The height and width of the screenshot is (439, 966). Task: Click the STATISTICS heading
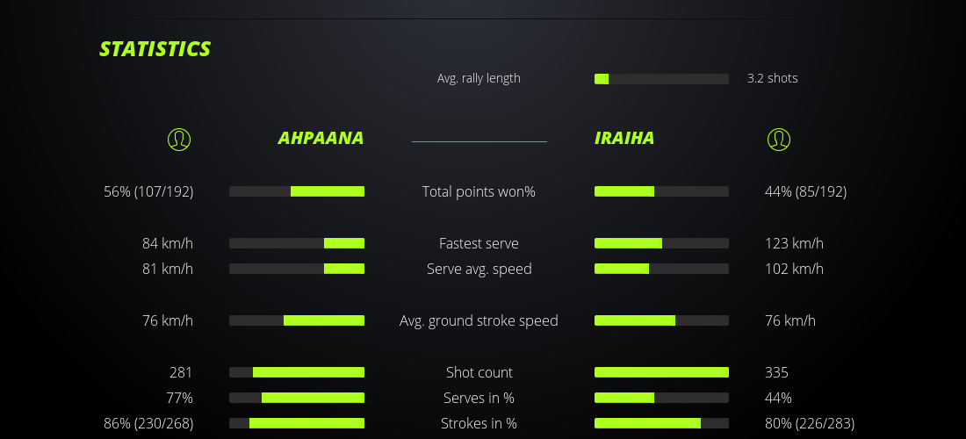click(155, 49)
